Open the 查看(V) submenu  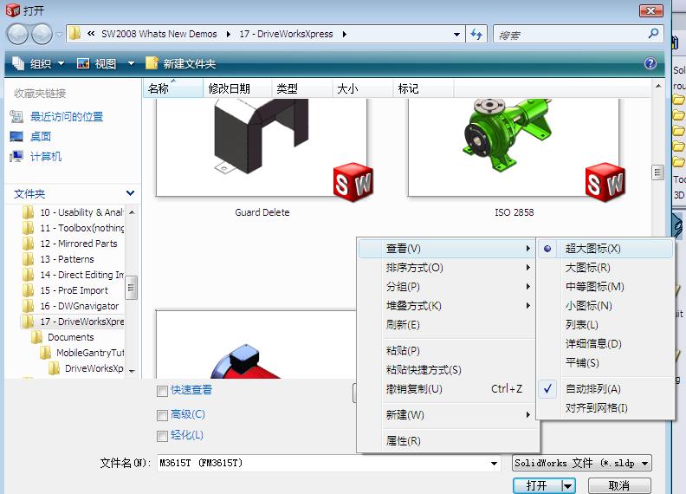(447, 249)
